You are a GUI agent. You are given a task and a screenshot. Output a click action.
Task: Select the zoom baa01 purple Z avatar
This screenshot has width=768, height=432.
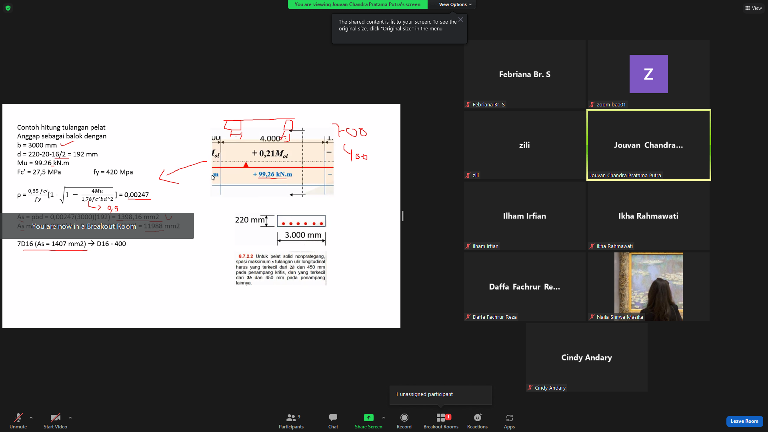tap(648, 74)
